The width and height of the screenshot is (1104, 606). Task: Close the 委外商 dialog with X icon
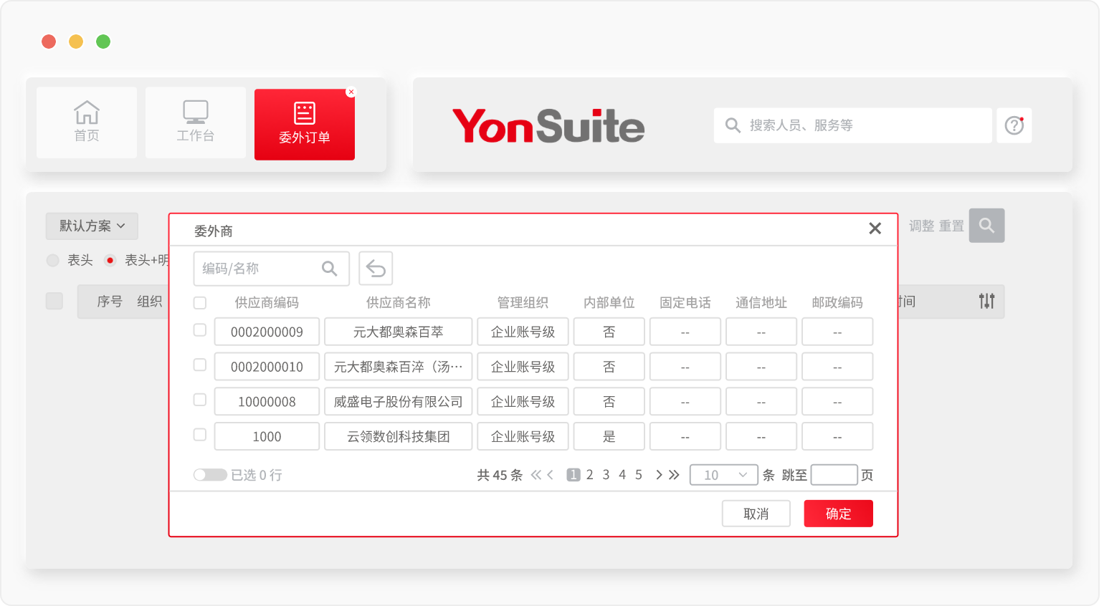pyautogui.click(x=875, y=229)
